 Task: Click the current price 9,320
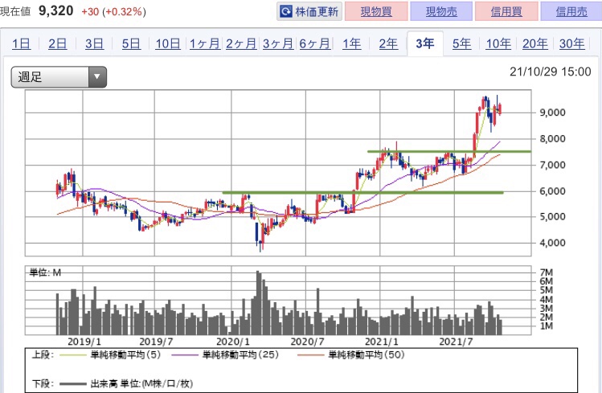click(x=56, y=10)
